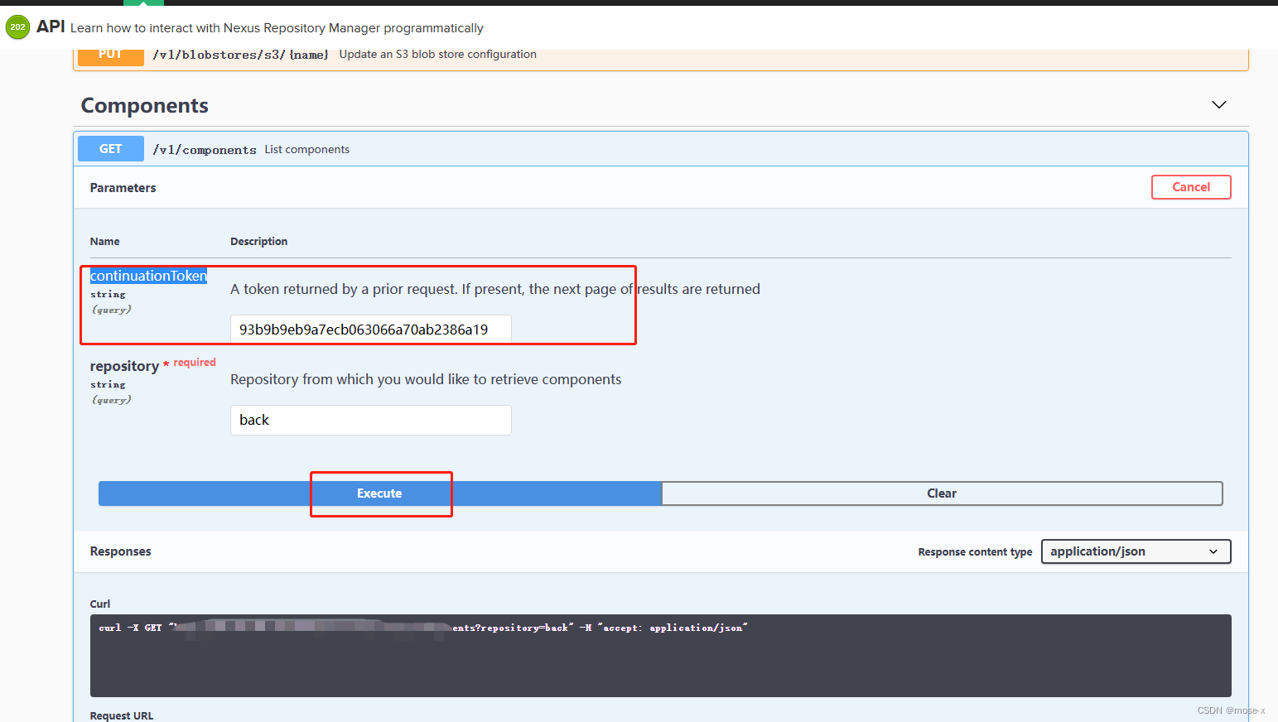This screenshot has width=1278, height=722.
Task: Click the continuationToken input field
Action: click(370, 329)
